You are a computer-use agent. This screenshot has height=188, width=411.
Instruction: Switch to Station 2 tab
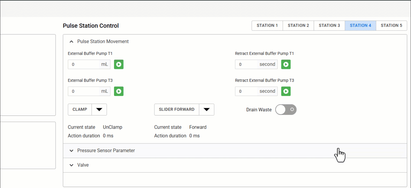point(298,26)
